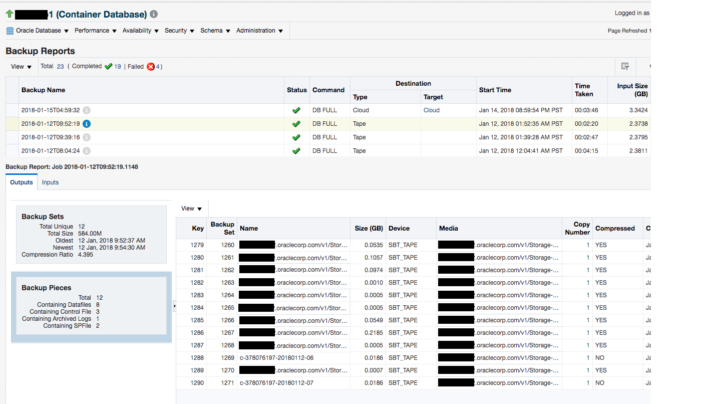Open the Backup Reports View dropdown

point(22,67)
